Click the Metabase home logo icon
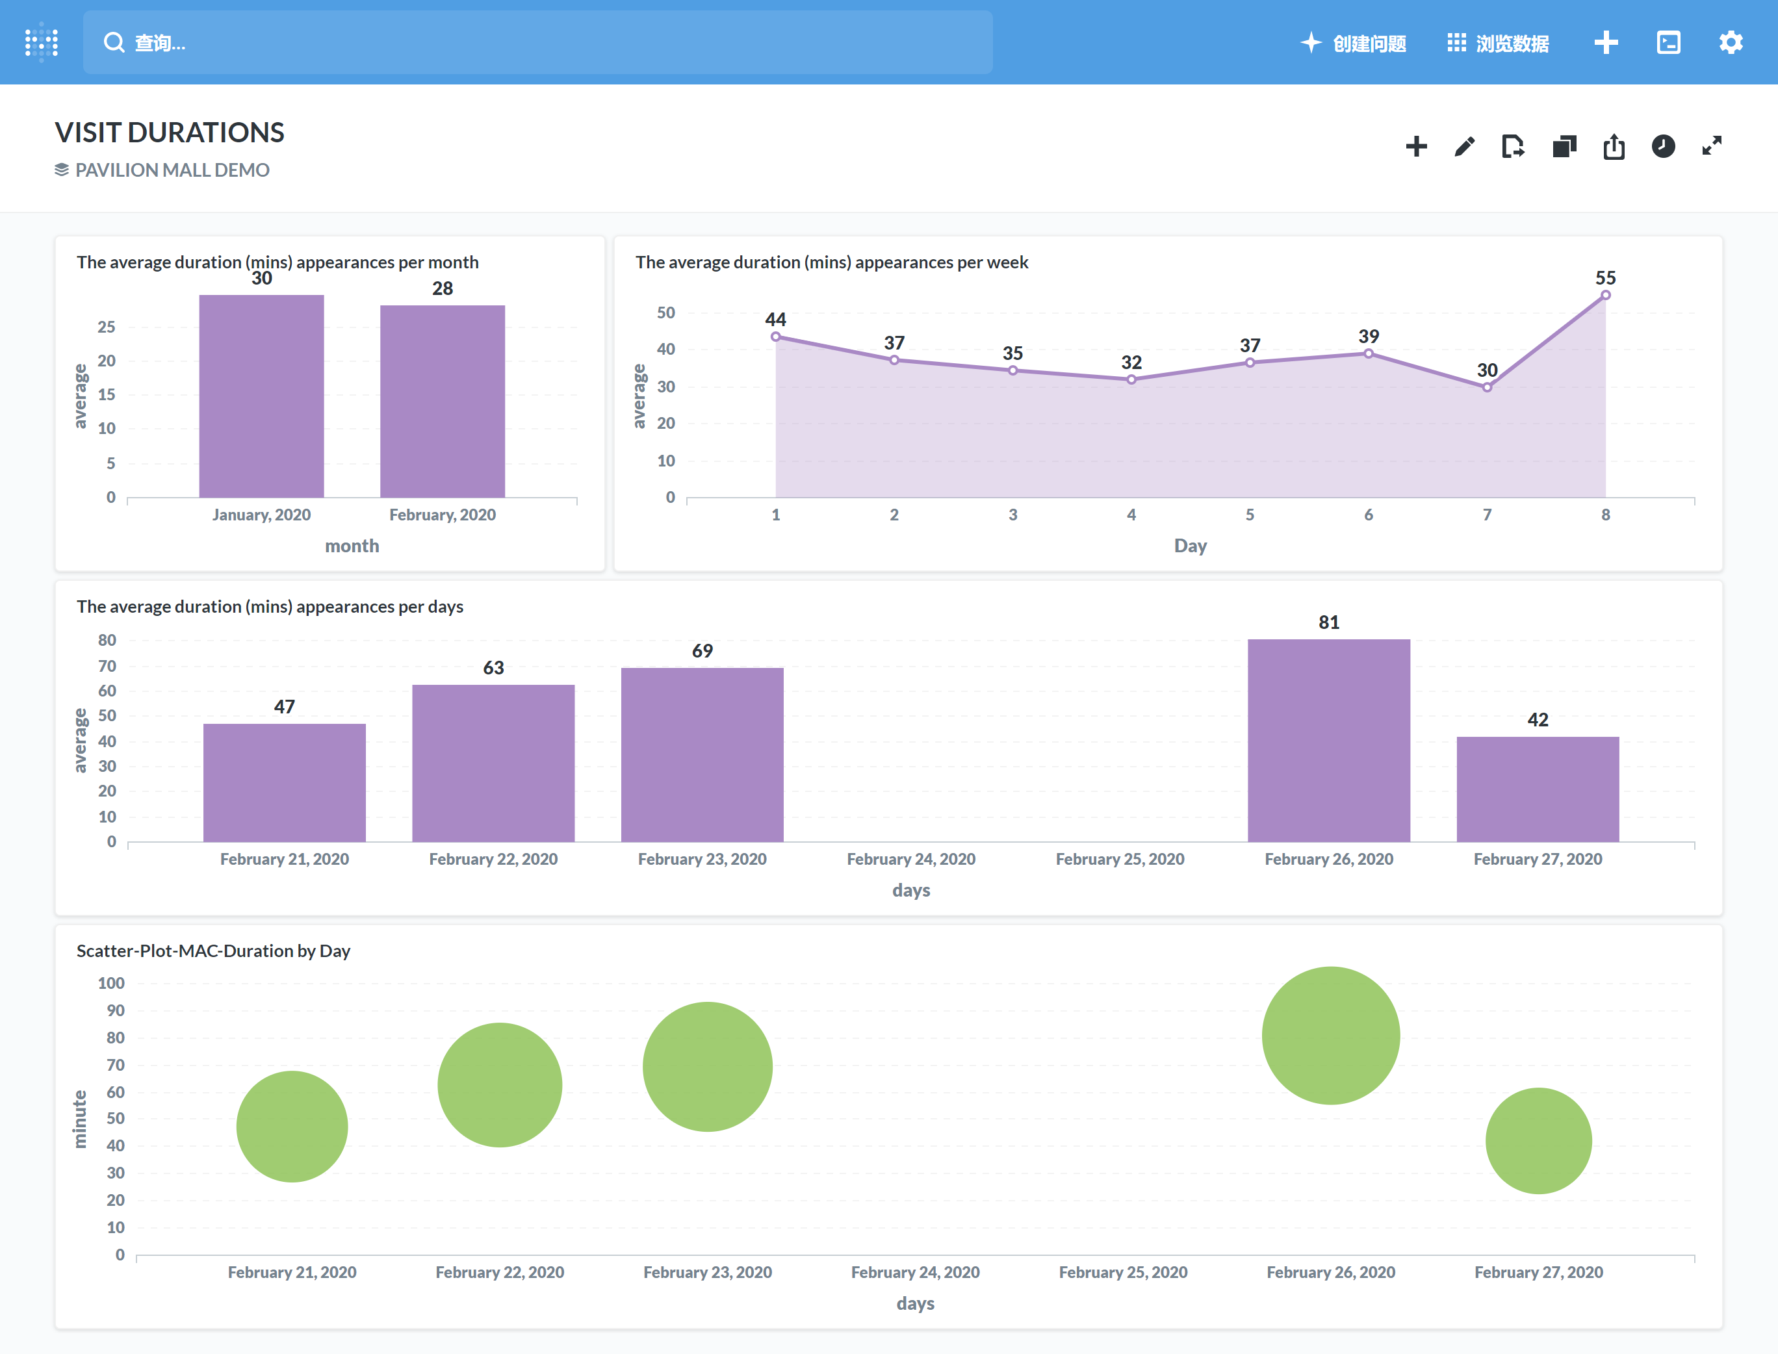1778x1354 pixels. (x=42, y=42)
